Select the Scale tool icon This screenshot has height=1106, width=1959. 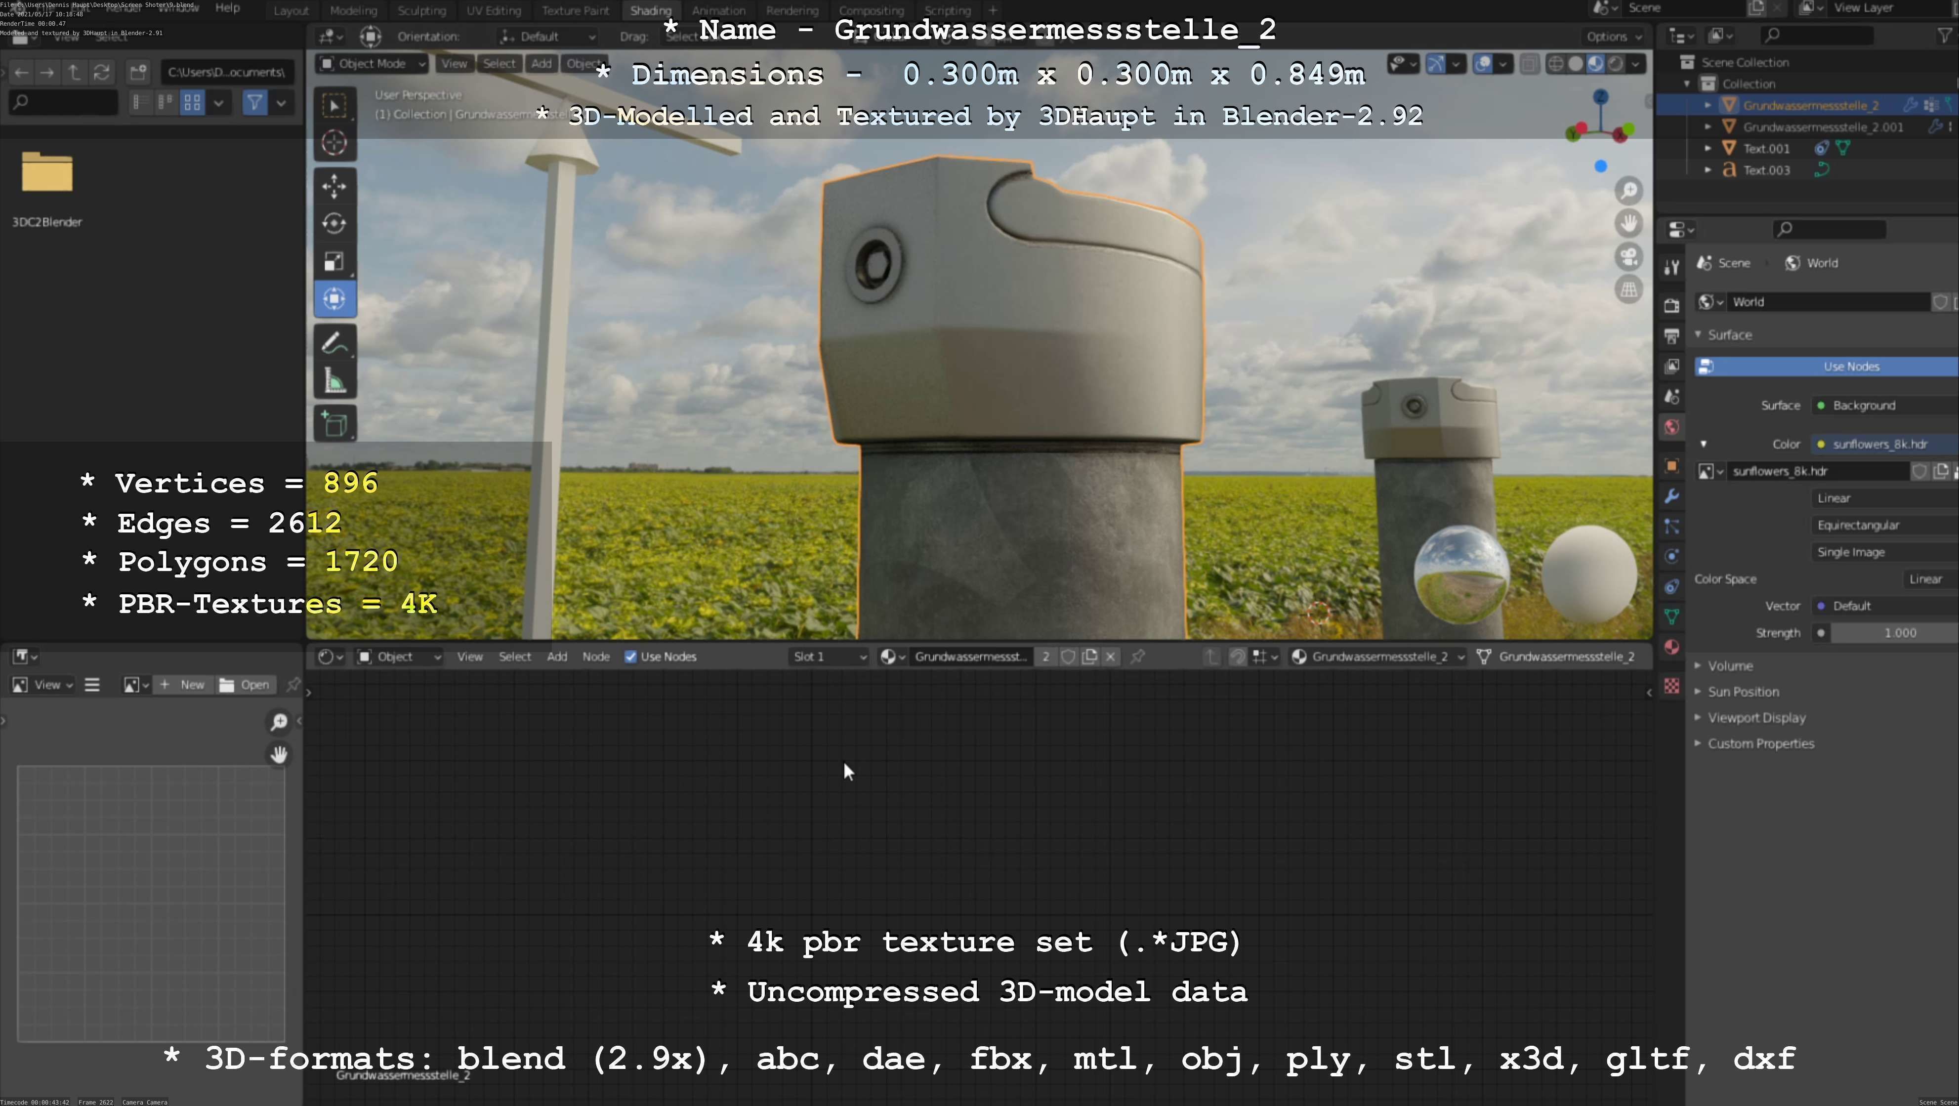click(334, 261)
